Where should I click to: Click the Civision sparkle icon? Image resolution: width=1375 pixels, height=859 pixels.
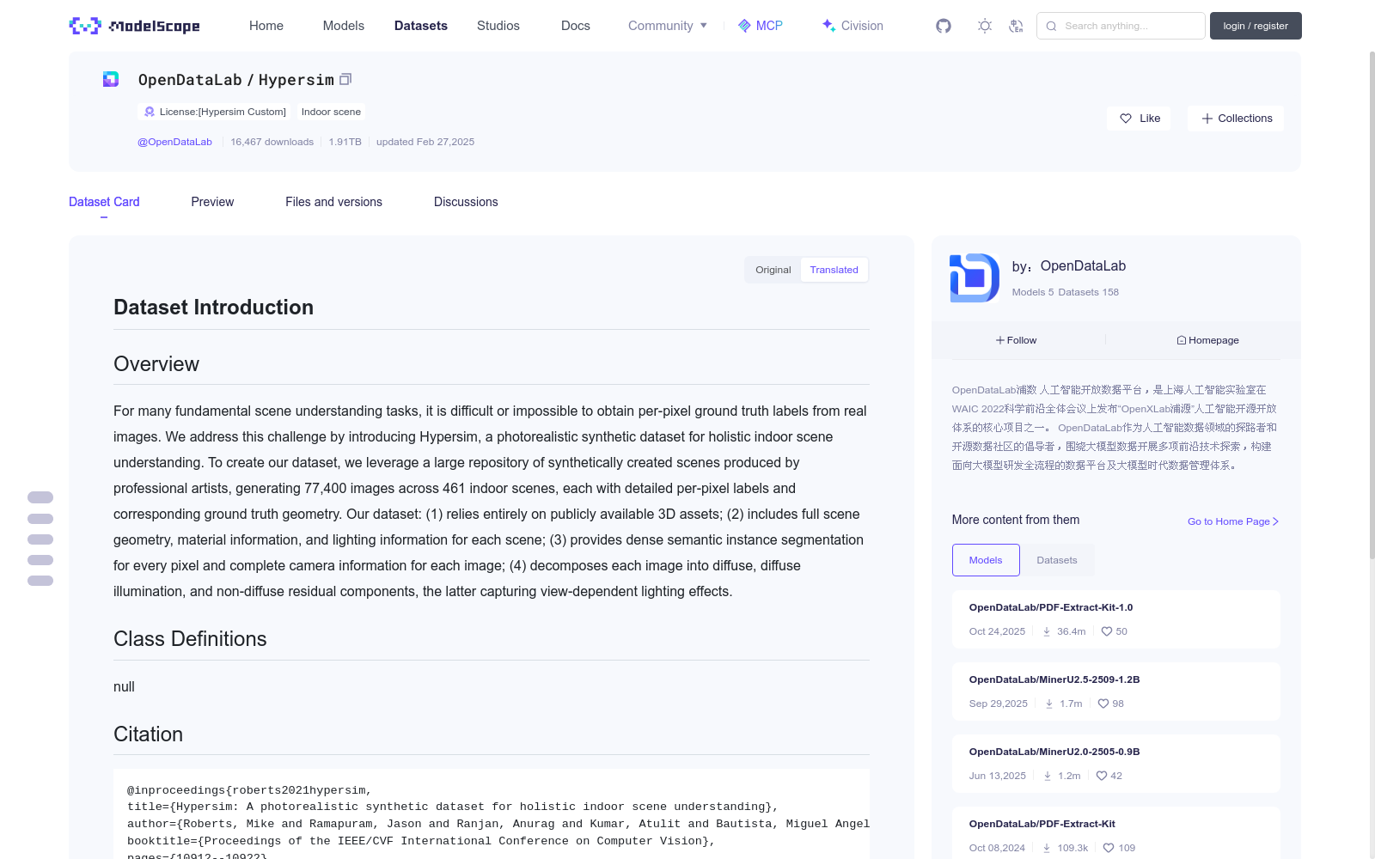tap(828, 26)
